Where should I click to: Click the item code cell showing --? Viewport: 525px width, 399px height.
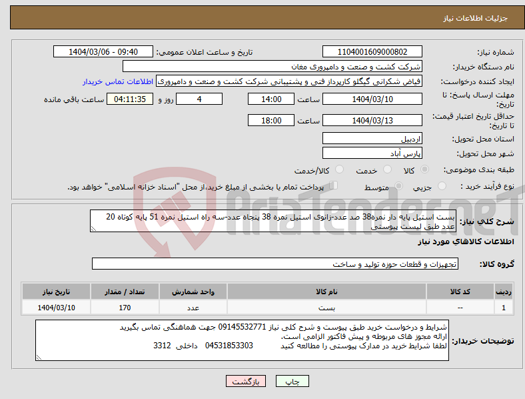coord(460,308)
